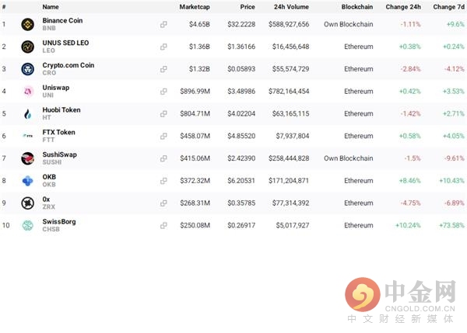Open external link icon for Uniswap

pos(163,92)
